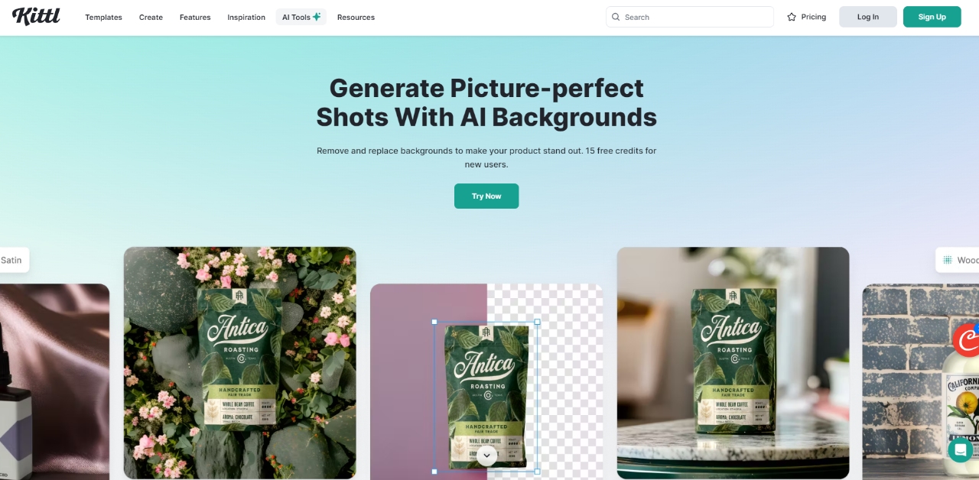Image resolution: width=979 pixels, height=480 pixels.
Task: Focus the Search input field
Action: (x=690, y=17)
